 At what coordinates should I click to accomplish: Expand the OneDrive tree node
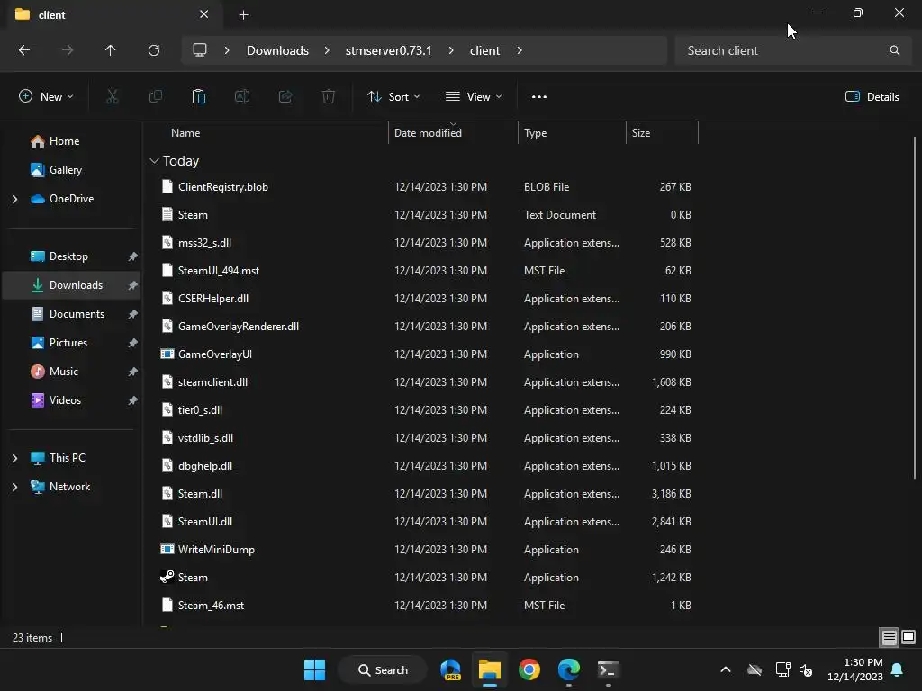[x=14, y=199]
